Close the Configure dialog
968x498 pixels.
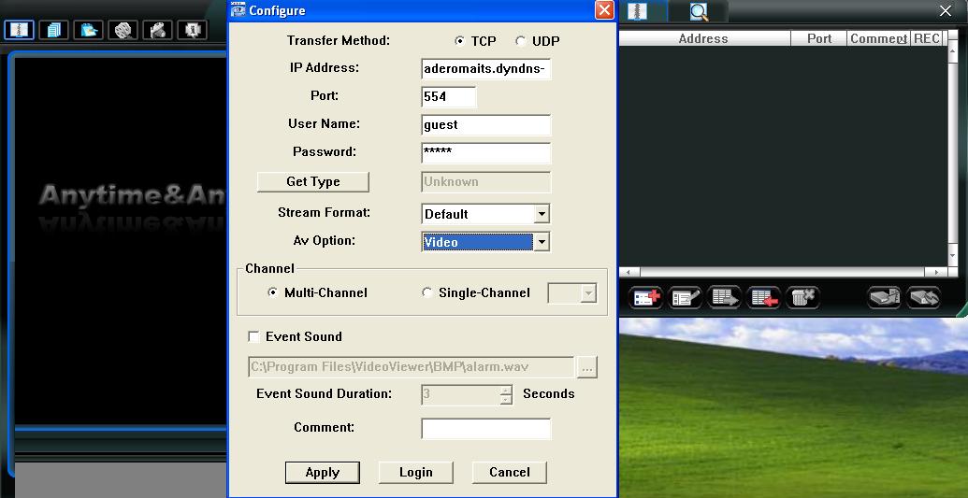tap(604, 10)
